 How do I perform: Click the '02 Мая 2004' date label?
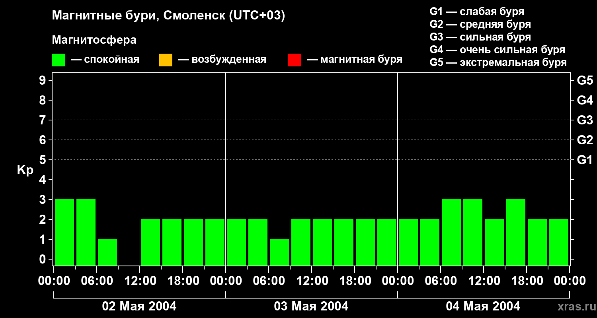click(139, 306)
